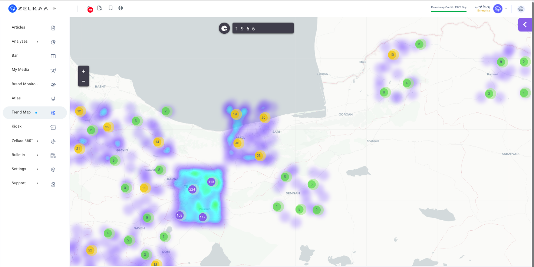Select the 40 cluster marker near Amol
The image size is (534, 267).
tap(237, 143)
